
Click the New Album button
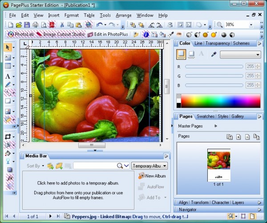[152, 176]
